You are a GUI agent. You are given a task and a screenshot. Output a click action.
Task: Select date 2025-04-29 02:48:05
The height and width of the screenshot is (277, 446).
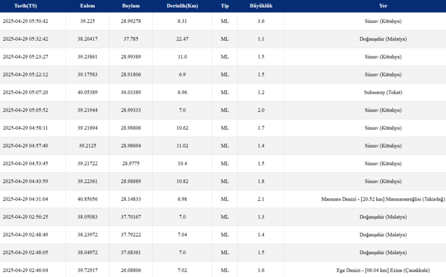25,252
